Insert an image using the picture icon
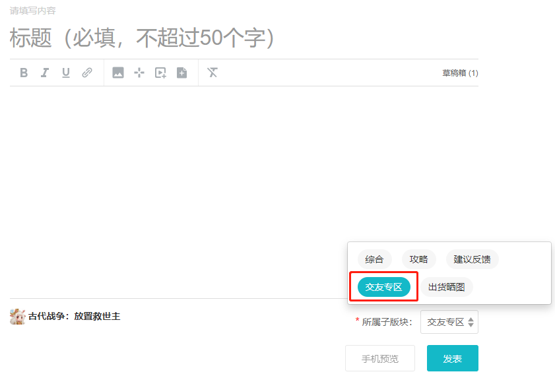555x378 pixels. [118, 73]
